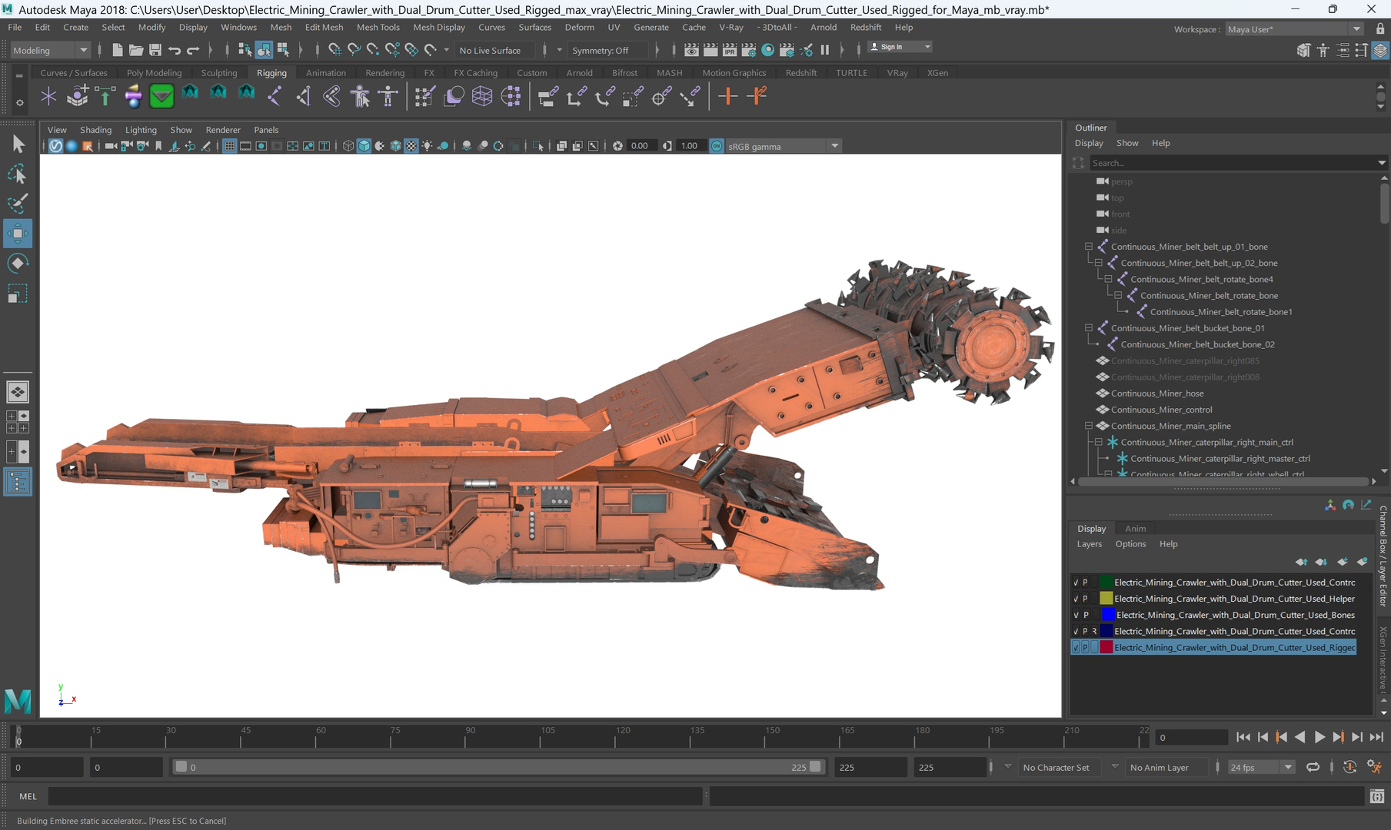This screenshot has height=830, width=1391.
Task: Choose the Paint Selection tool
Action: coord(17,204)
